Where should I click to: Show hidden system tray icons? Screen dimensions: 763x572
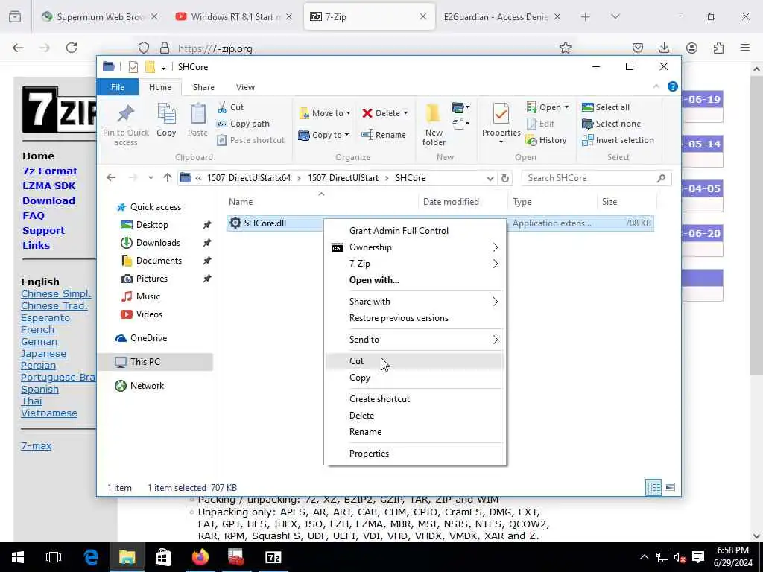[x=644, y=557]
